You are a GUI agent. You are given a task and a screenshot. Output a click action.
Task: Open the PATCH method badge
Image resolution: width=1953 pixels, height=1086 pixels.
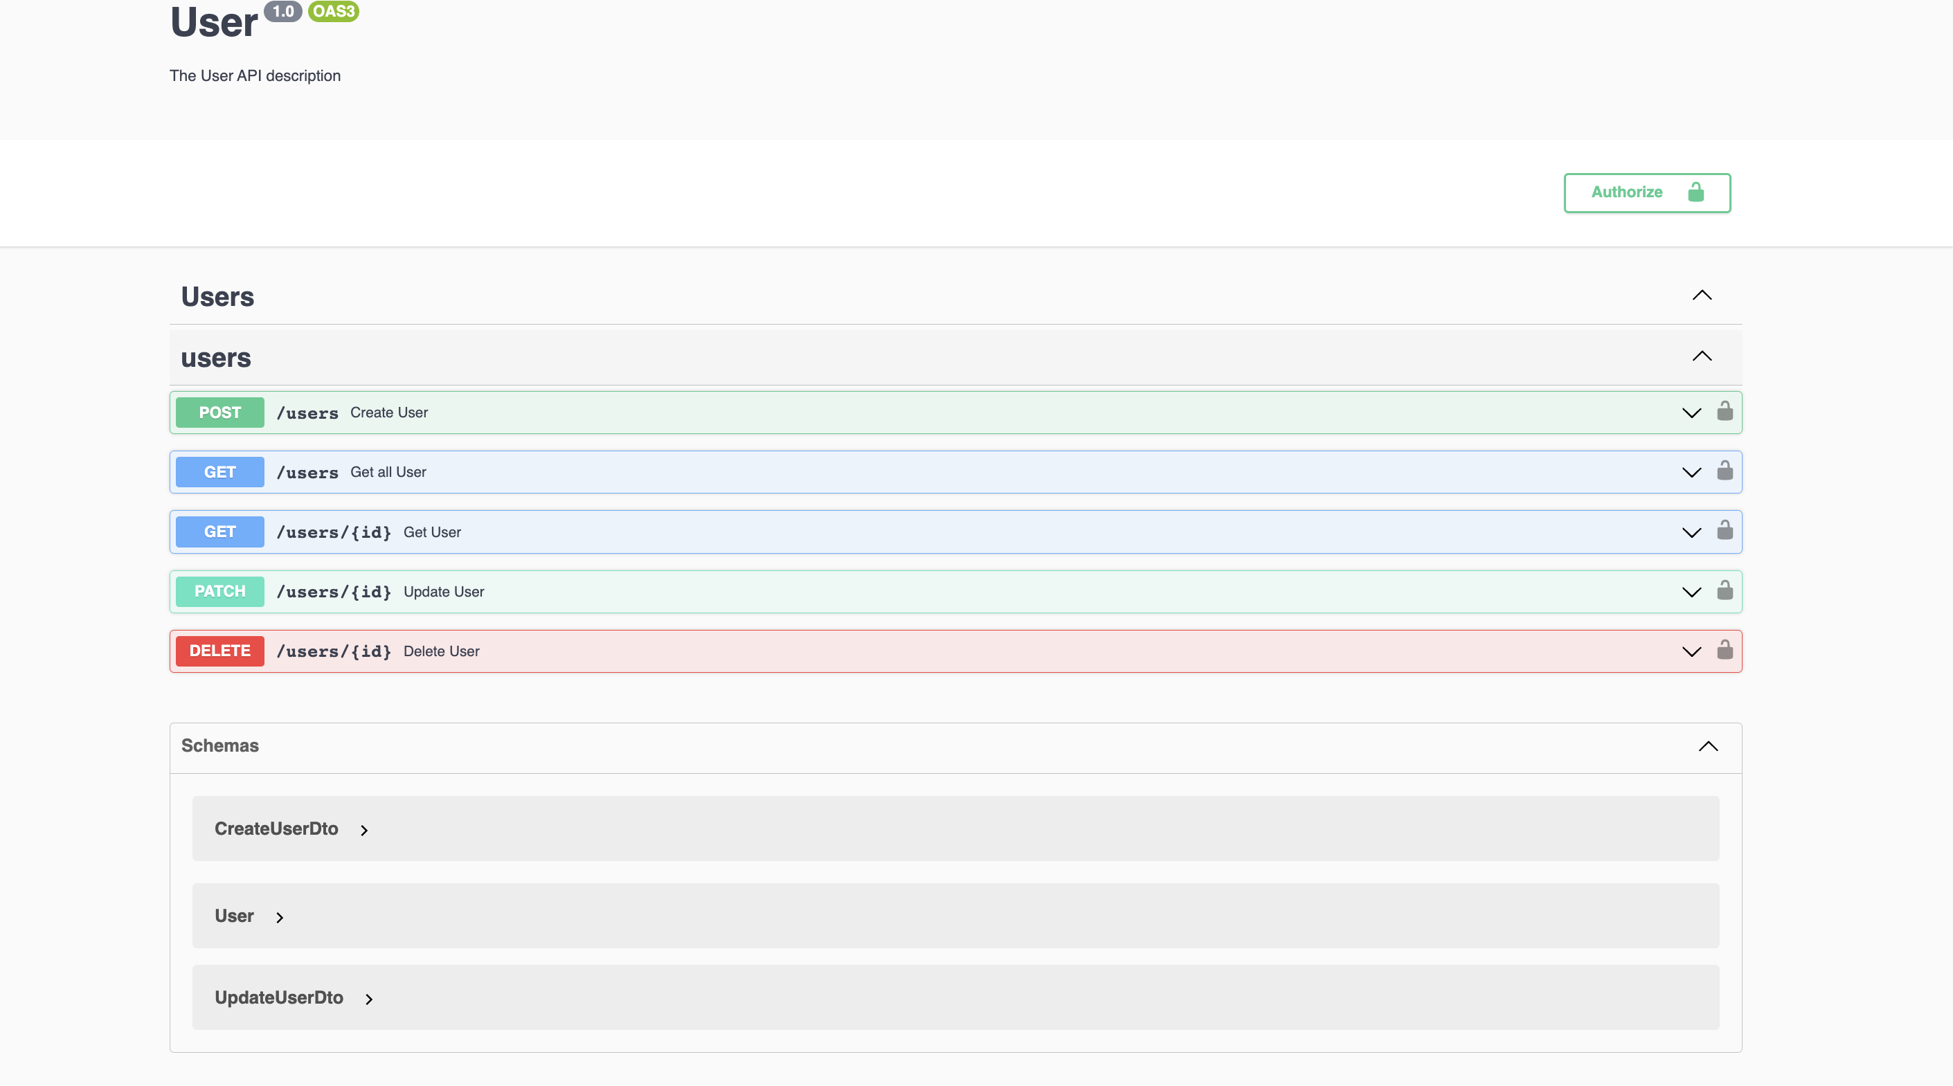point(220,591)
